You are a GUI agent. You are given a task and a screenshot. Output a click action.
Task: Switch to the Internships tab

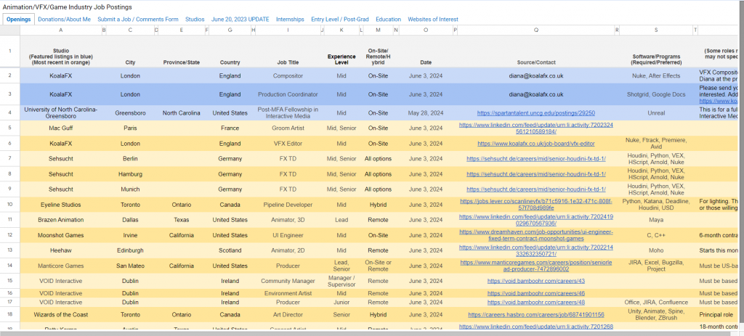click(x=290, y=20)
